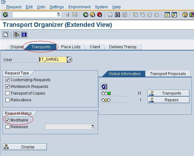Toggle the Modifiable status checkbox
The image size is (194, 156).
[7, 120]
